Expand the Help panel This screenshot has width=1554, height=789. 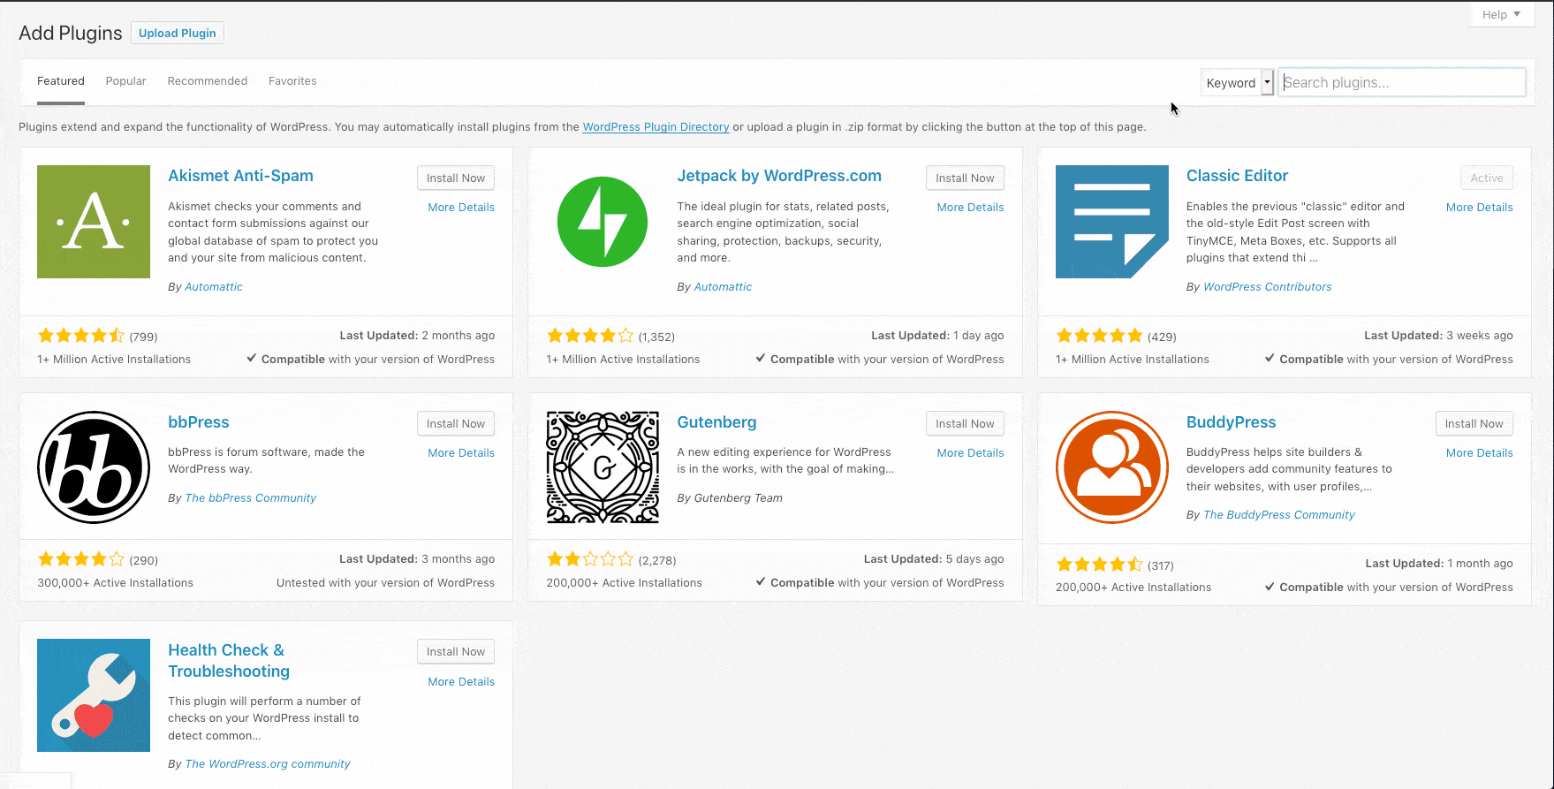point(1501,14)
